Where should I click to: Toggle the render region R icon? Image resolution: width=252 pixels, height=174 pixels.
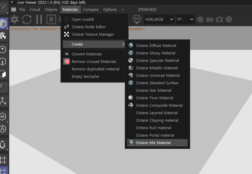click(51, 19)
